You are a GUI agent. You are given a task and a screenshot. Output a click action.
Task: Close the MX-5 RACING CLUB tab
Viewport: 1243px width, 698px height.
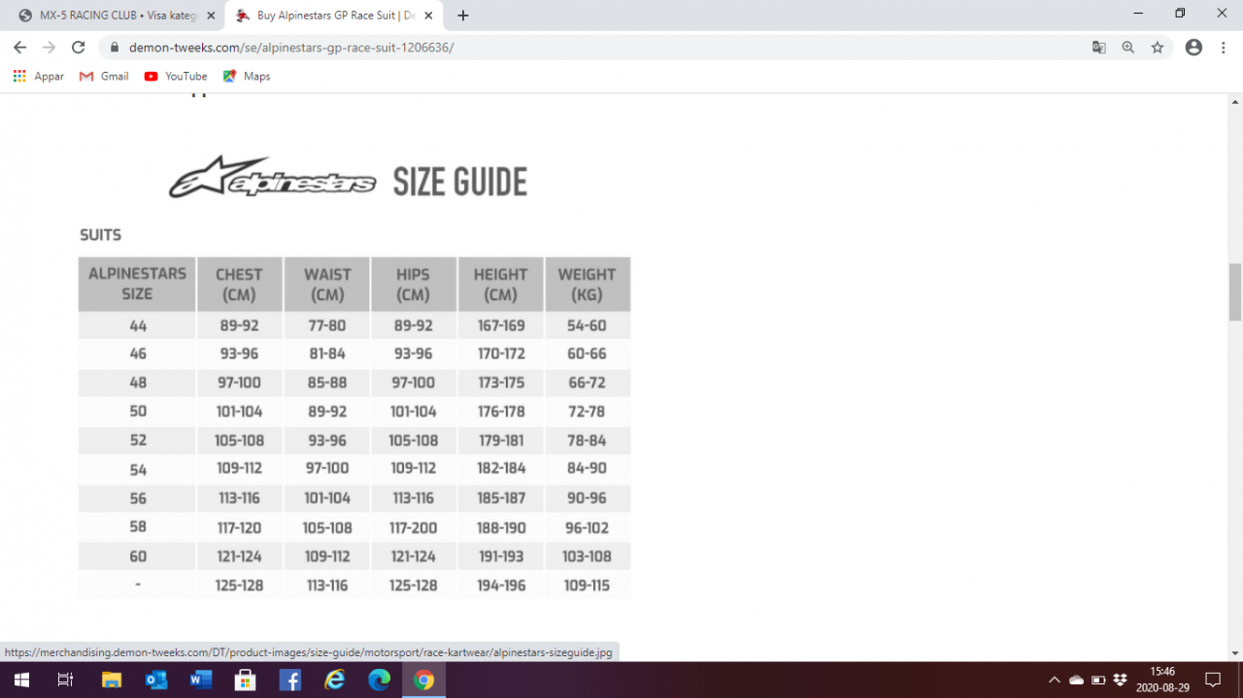tap(211, 16)
